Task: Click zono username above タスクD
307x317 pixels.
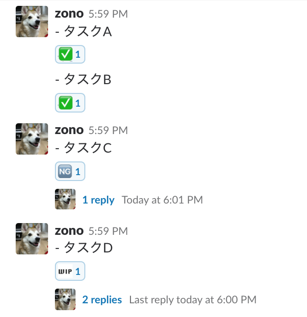Action: click(x=69, y=230)
